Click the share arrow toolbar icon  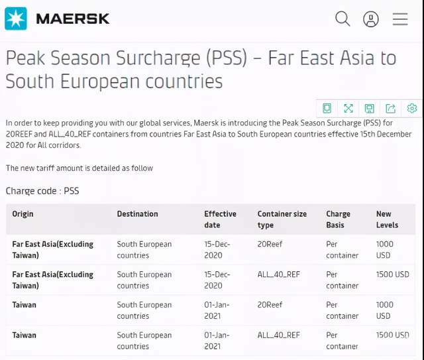click(x=390, y=108)
